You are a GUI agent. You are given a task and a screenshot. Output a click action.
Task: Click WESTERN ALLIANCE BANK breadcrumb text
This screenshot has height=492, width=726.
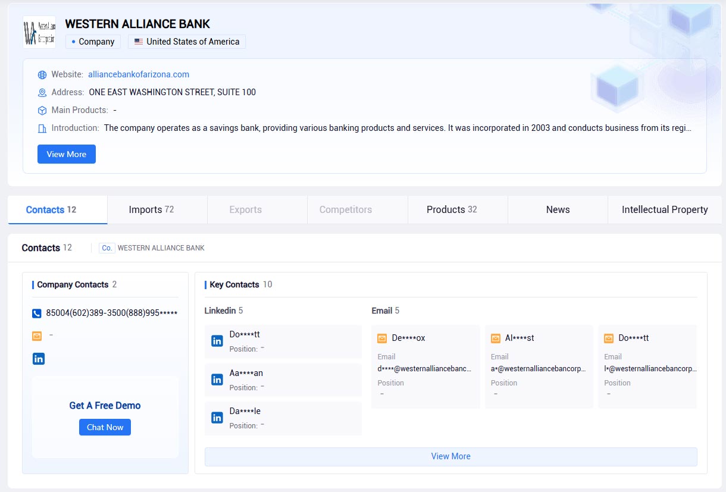(161, 248)
